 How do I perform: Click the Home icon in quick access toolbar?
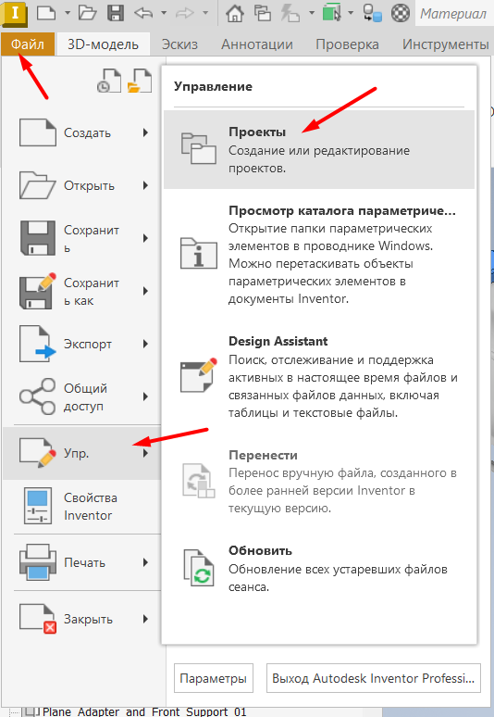pyautogui.click(x=235, y=13)
